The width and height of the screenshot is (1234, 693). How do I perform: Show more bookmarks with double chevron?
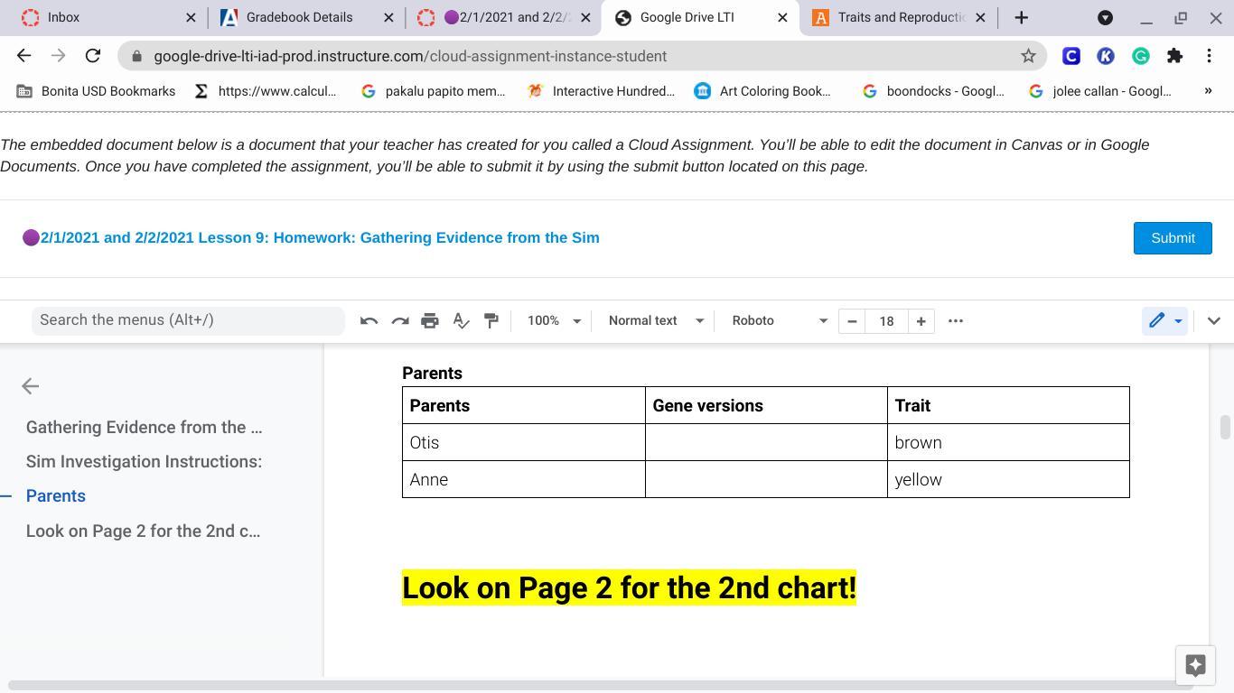(x=1208, y=91)
